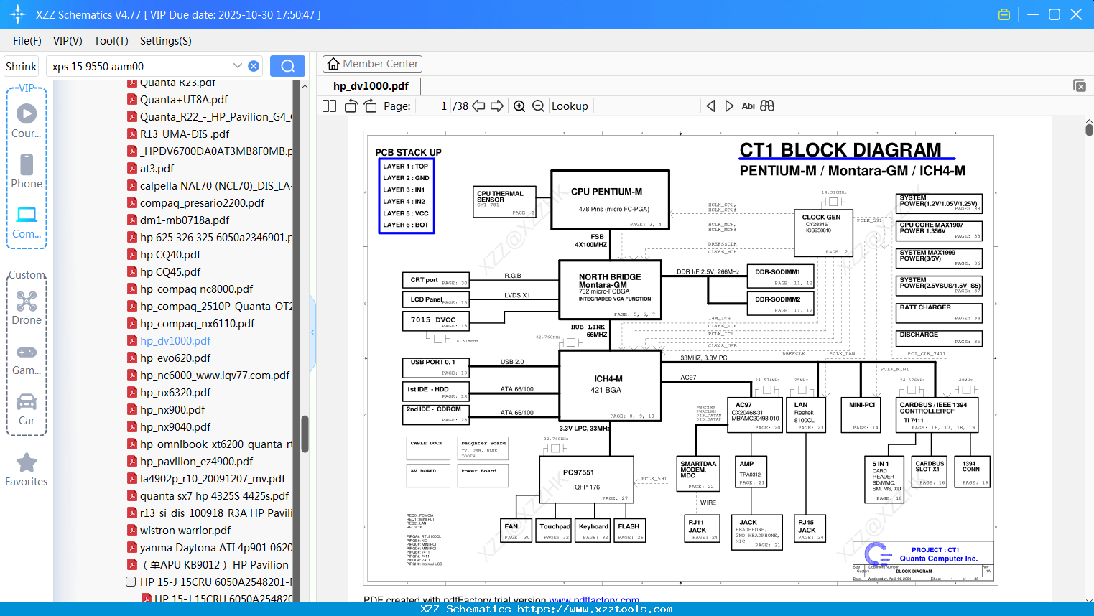Click the 'CT1 BLOCK DIAGRAM' title text
Screen dimensions: 1094x616
pyautogui.click(x=840, y=150)
